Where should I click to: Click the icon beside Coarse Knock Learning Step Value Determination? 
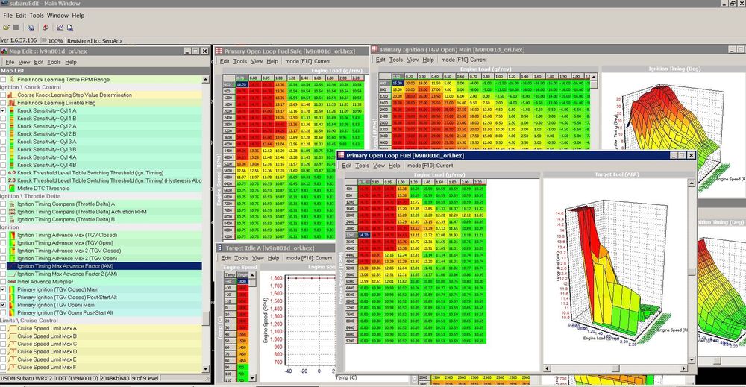pos(12,95)
